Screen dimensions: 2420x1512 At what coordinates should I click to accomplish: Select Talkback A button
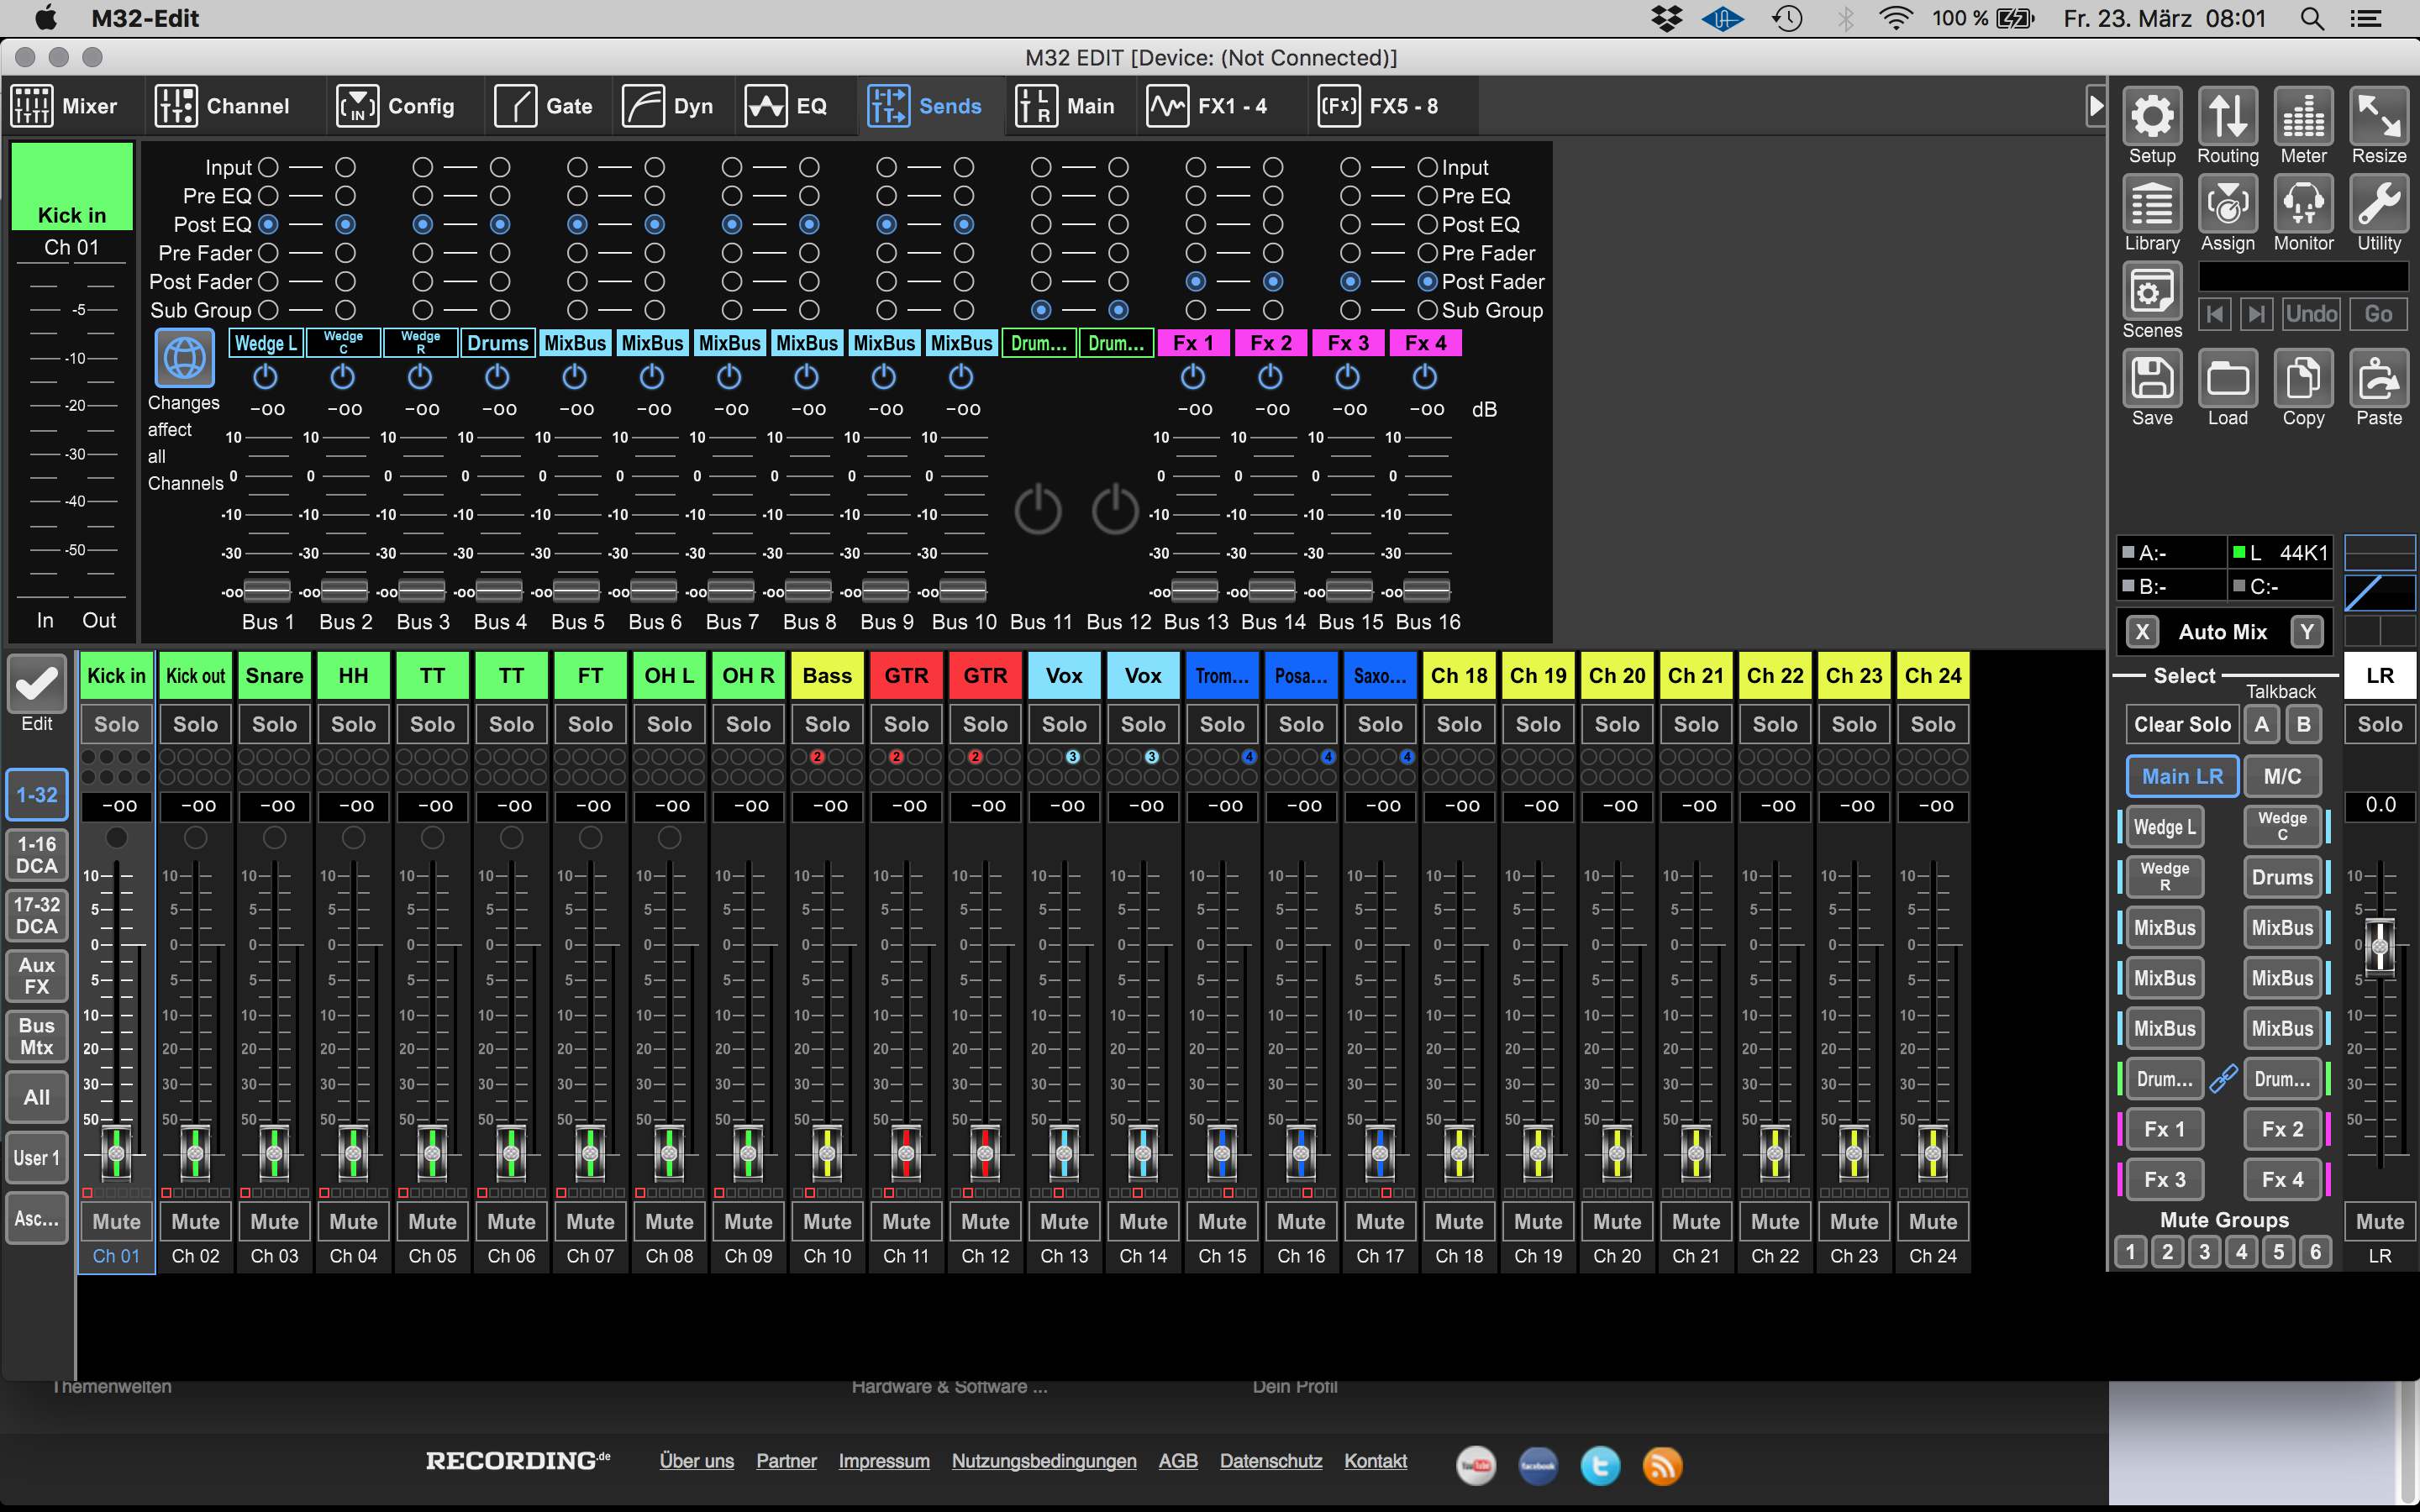pos(2261,724)
